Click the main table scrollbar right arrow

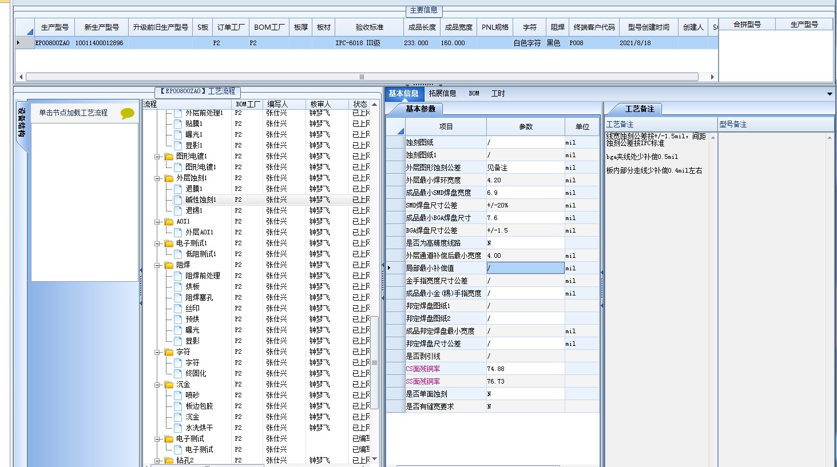pyautogui.click(x=712, y=77)
